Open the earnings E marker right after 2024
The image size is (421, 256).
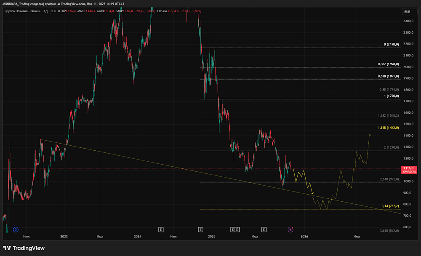(160, 229)
